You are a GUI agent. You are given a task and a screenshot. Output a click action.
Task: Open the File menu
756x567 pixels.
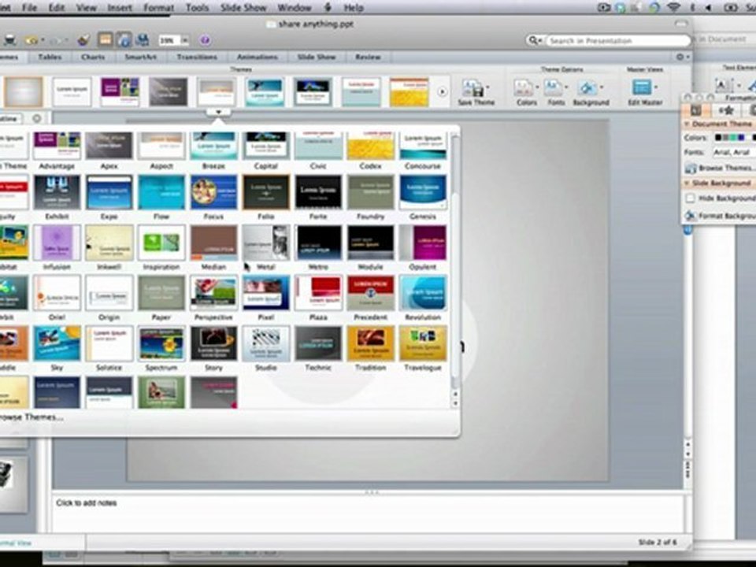point(29,8)
